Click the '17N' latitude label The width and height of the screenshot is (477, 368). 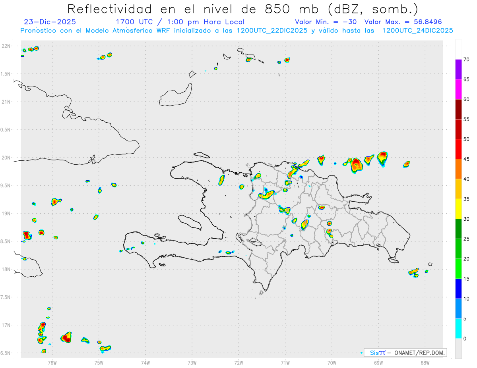(x=7, y=325)
